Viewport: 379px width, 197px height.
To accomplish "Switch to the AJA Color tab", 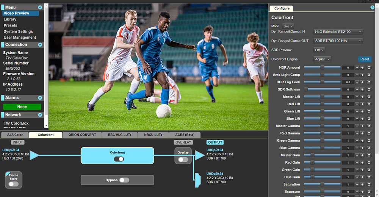I will 15,135.
